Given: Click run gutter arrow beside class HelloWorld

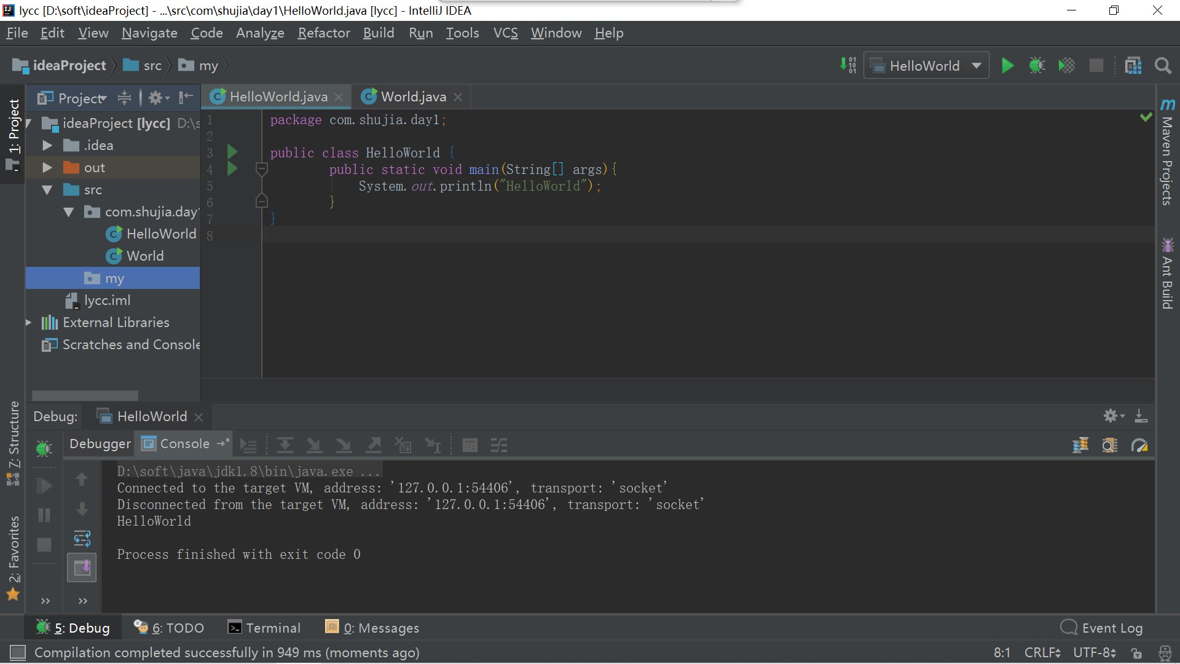Looking at the screenshot, I should click(232, 152).
